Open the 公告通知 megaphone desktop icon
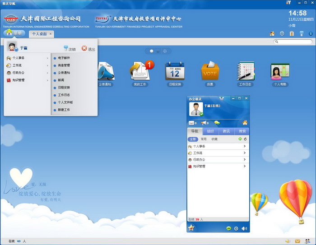 click(x=105, y=72)
